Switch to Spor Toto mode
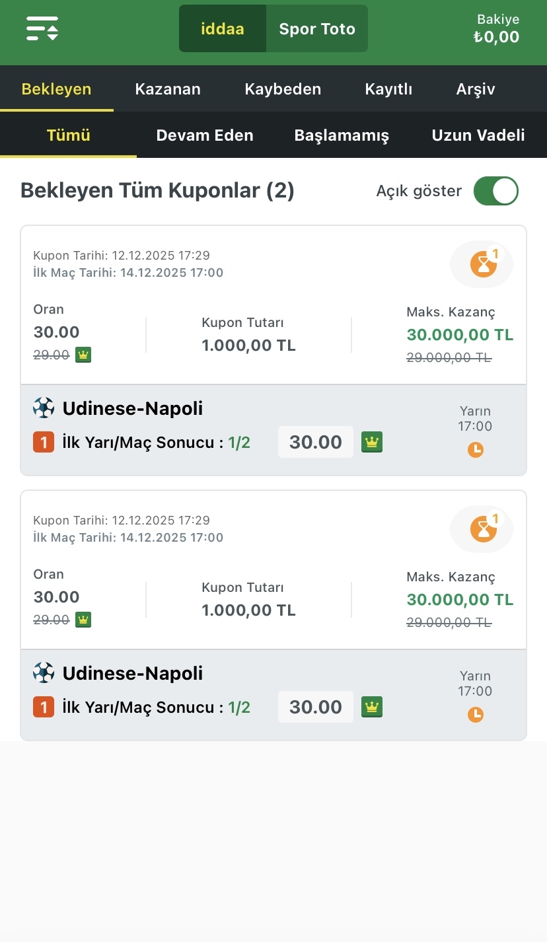The image size is (547, 942). [x=317, y=29]
